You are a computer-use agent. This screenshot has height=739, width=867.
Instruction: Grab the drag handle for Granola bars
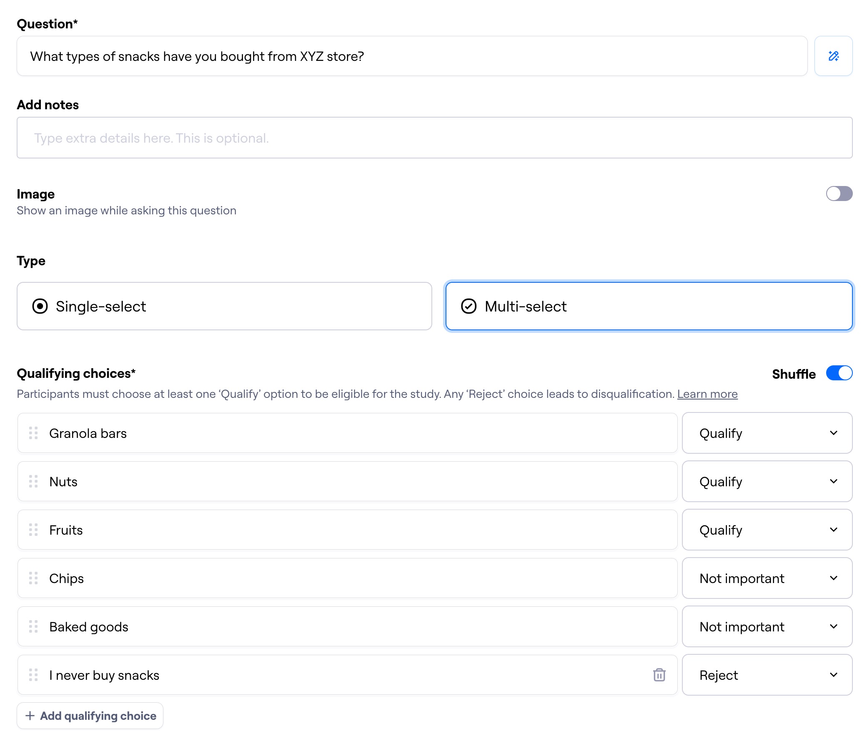click(x=33, y=432)
